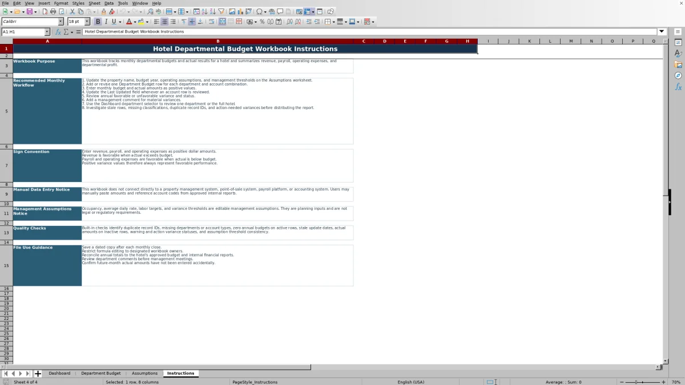Image resolution: width=685 pixels, height=385 pixels.
Task: Open the Sidebar Functions fx icon
Action: pos(678,87)
